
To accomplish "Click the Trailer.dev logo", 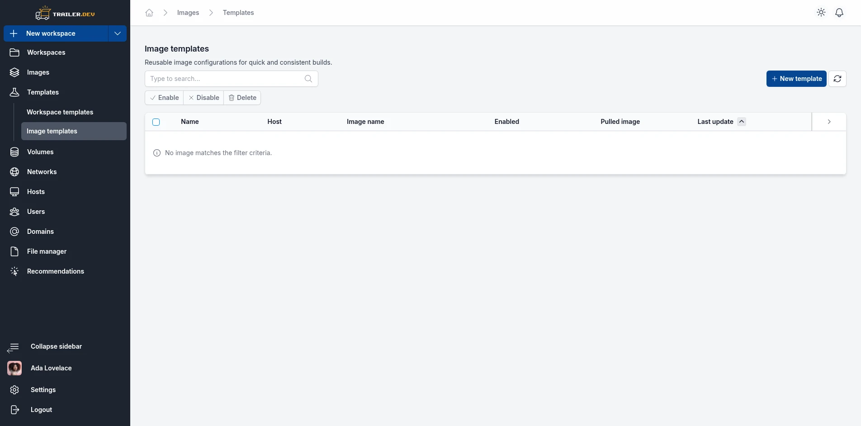I will pyautogui.click(x=65, y=13).
